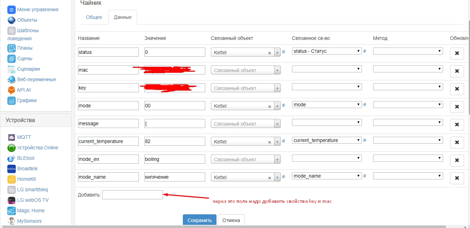The width and height of the screenshot is (470, 228).
Task: Open linked object dropdown for message row
Action: click(x=277, y=124)
